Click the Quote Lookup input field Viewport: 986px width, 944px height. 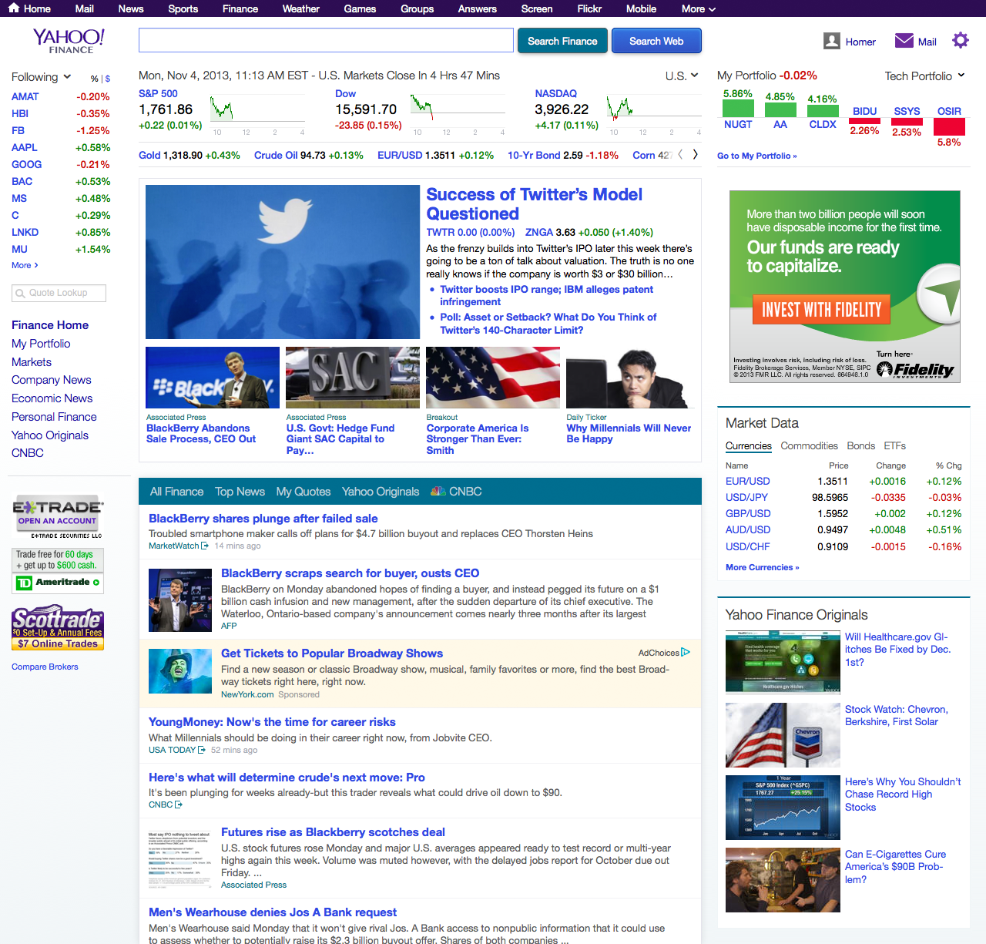(59, 293)
